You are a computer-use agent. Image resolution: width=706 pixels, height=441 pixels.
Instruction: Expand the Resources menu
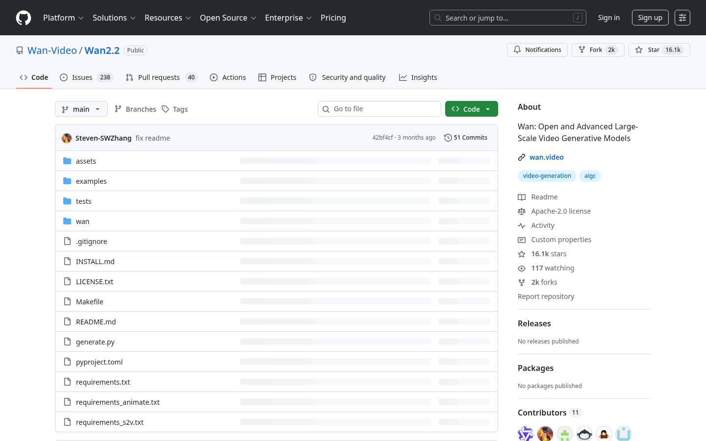point(168,18)
